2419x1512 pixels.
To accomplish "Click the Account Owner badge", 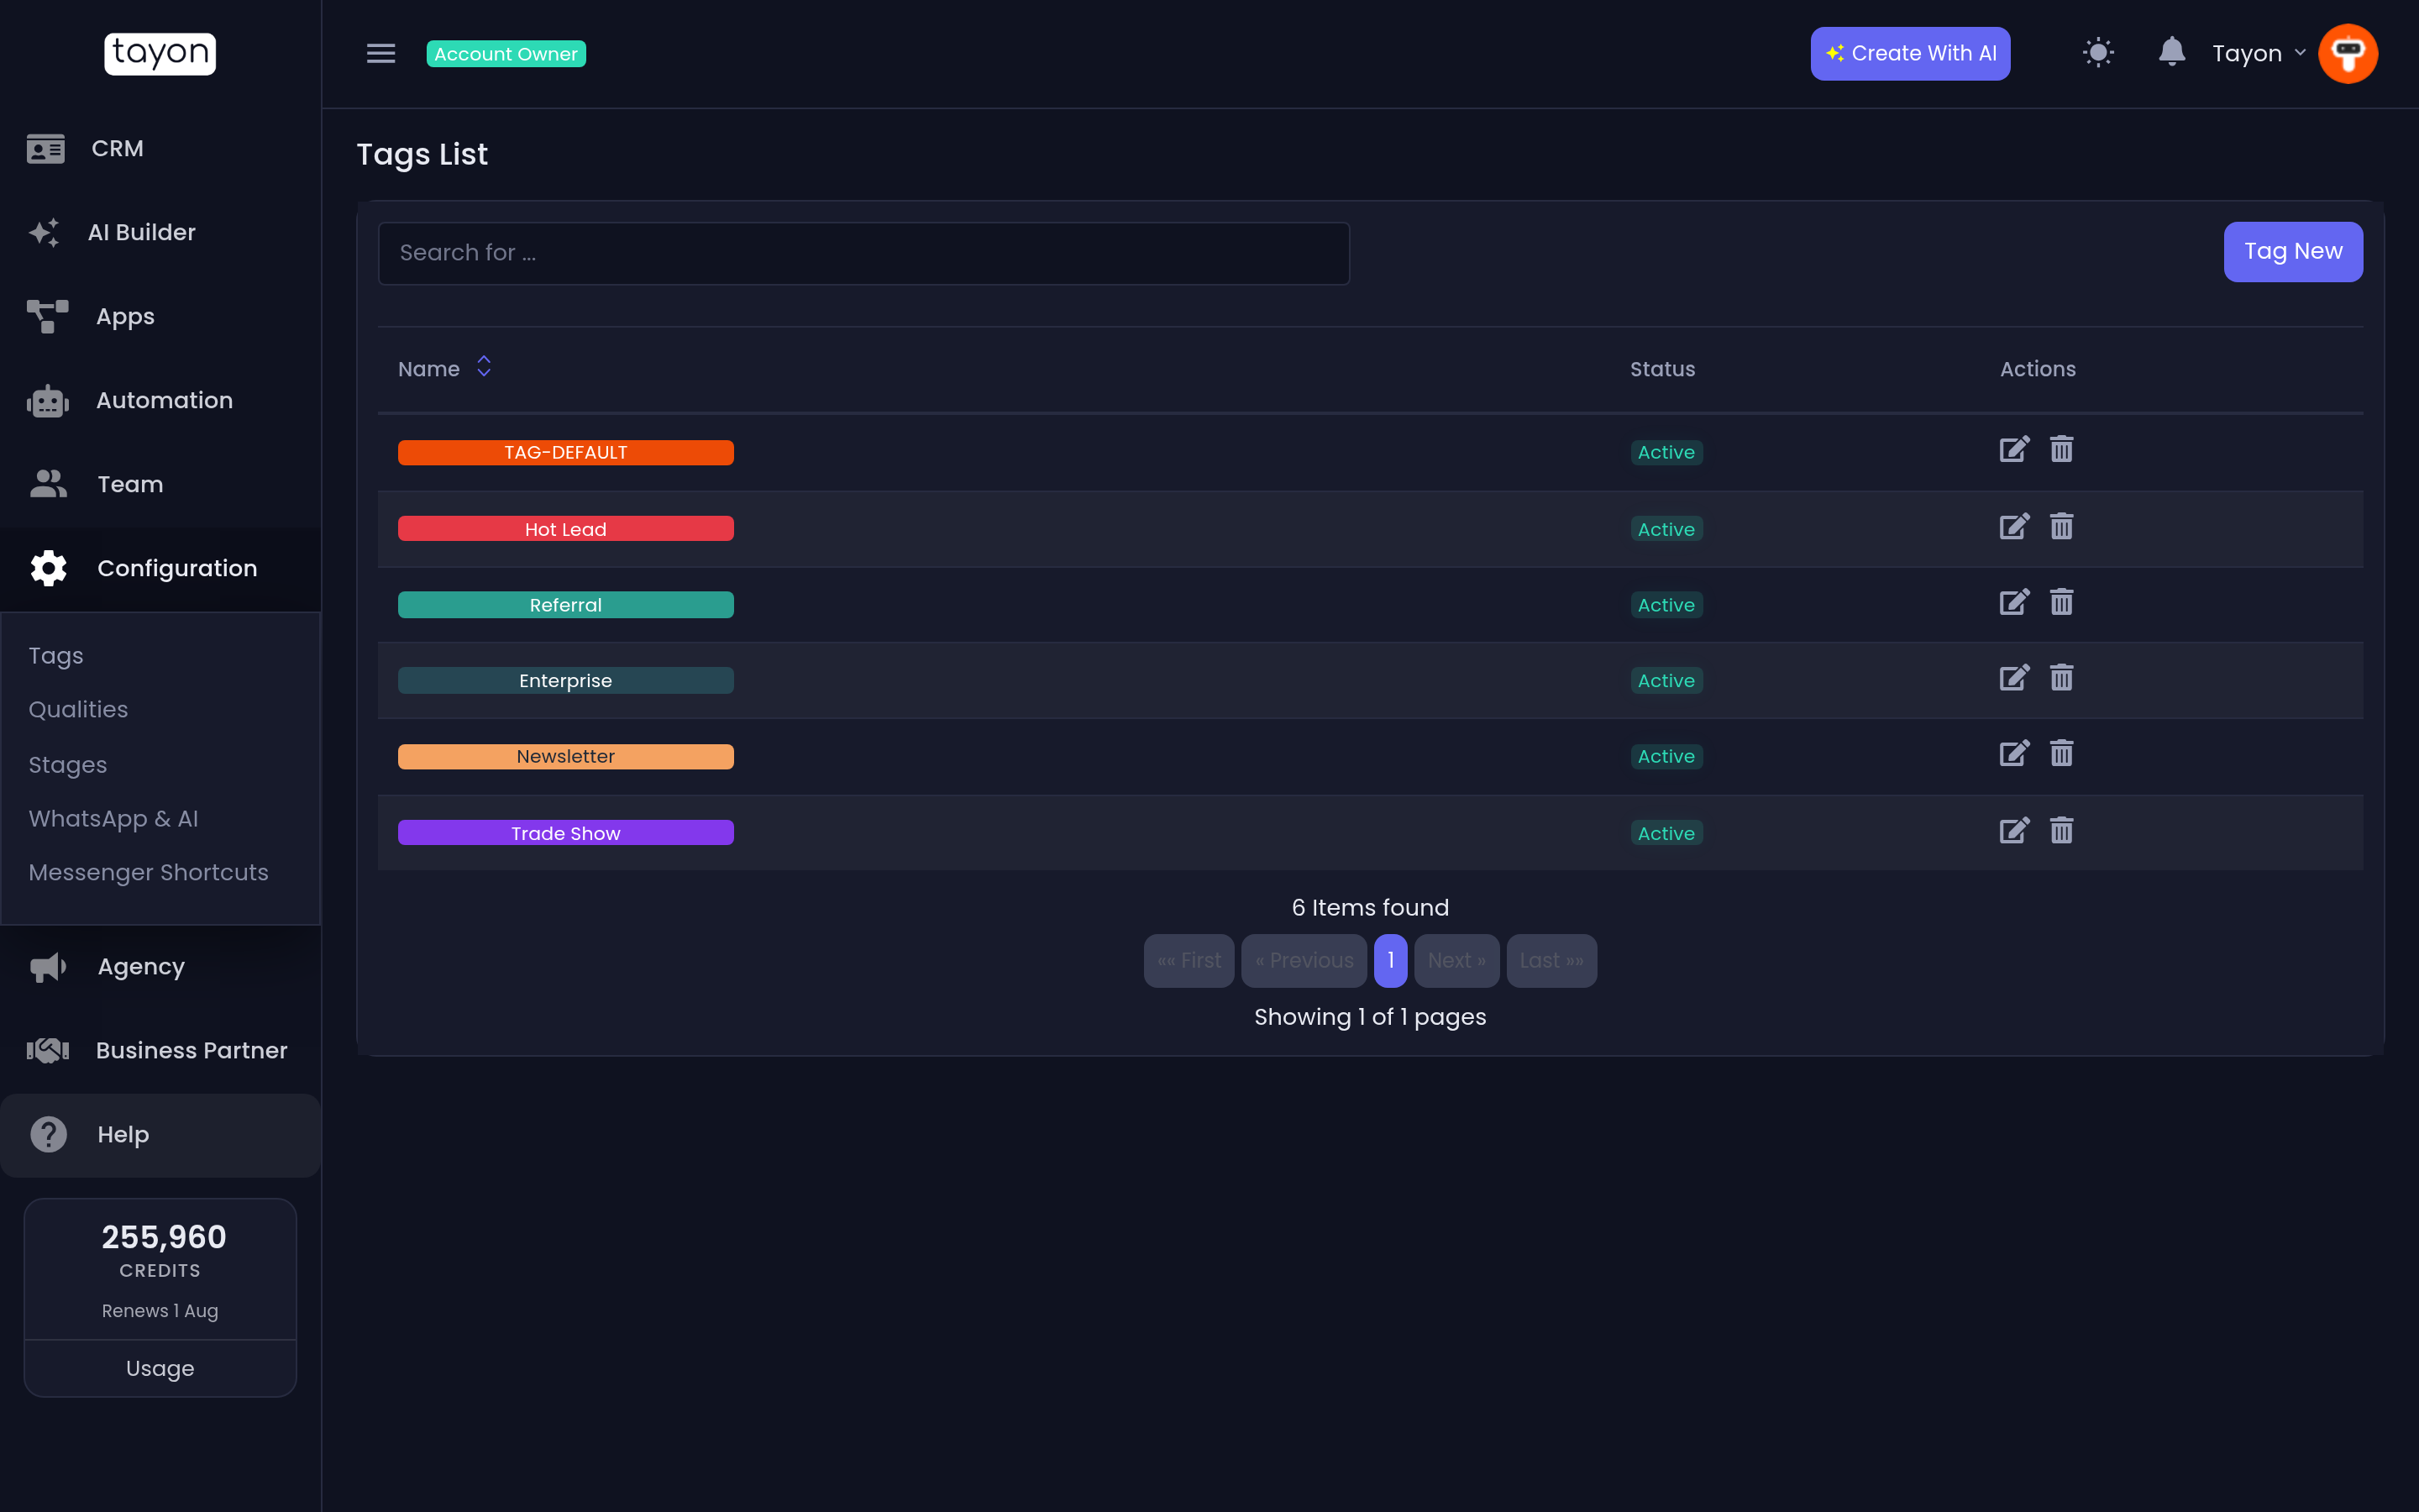I will coord(506,54).
